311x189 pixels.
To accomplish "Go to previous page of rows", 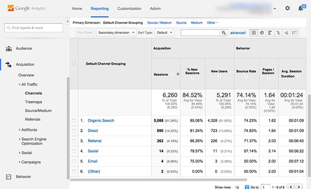I will (x=291, y=187).
